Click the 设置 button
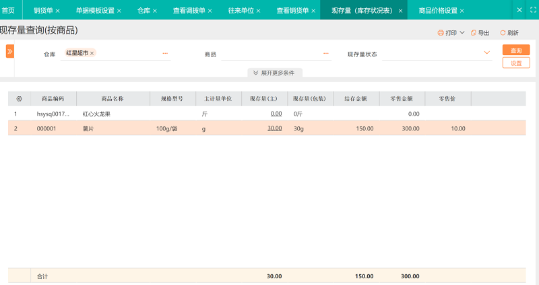 [x=515, y=63]
